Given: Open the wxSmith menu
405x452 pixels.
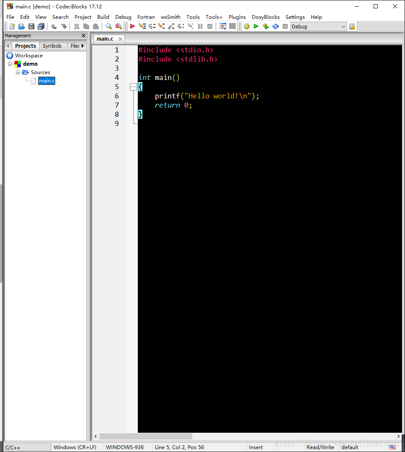Looking at the screenshot, I should point(170,17).
